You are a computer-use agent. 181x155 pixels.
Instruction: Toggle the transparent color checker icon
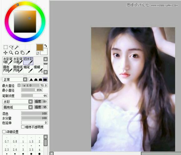click(x=38, y=53)
